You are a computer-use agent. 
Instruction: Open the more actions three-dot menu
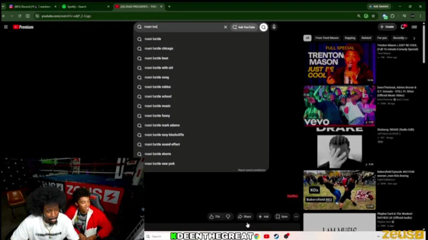[x=296, y=217]
